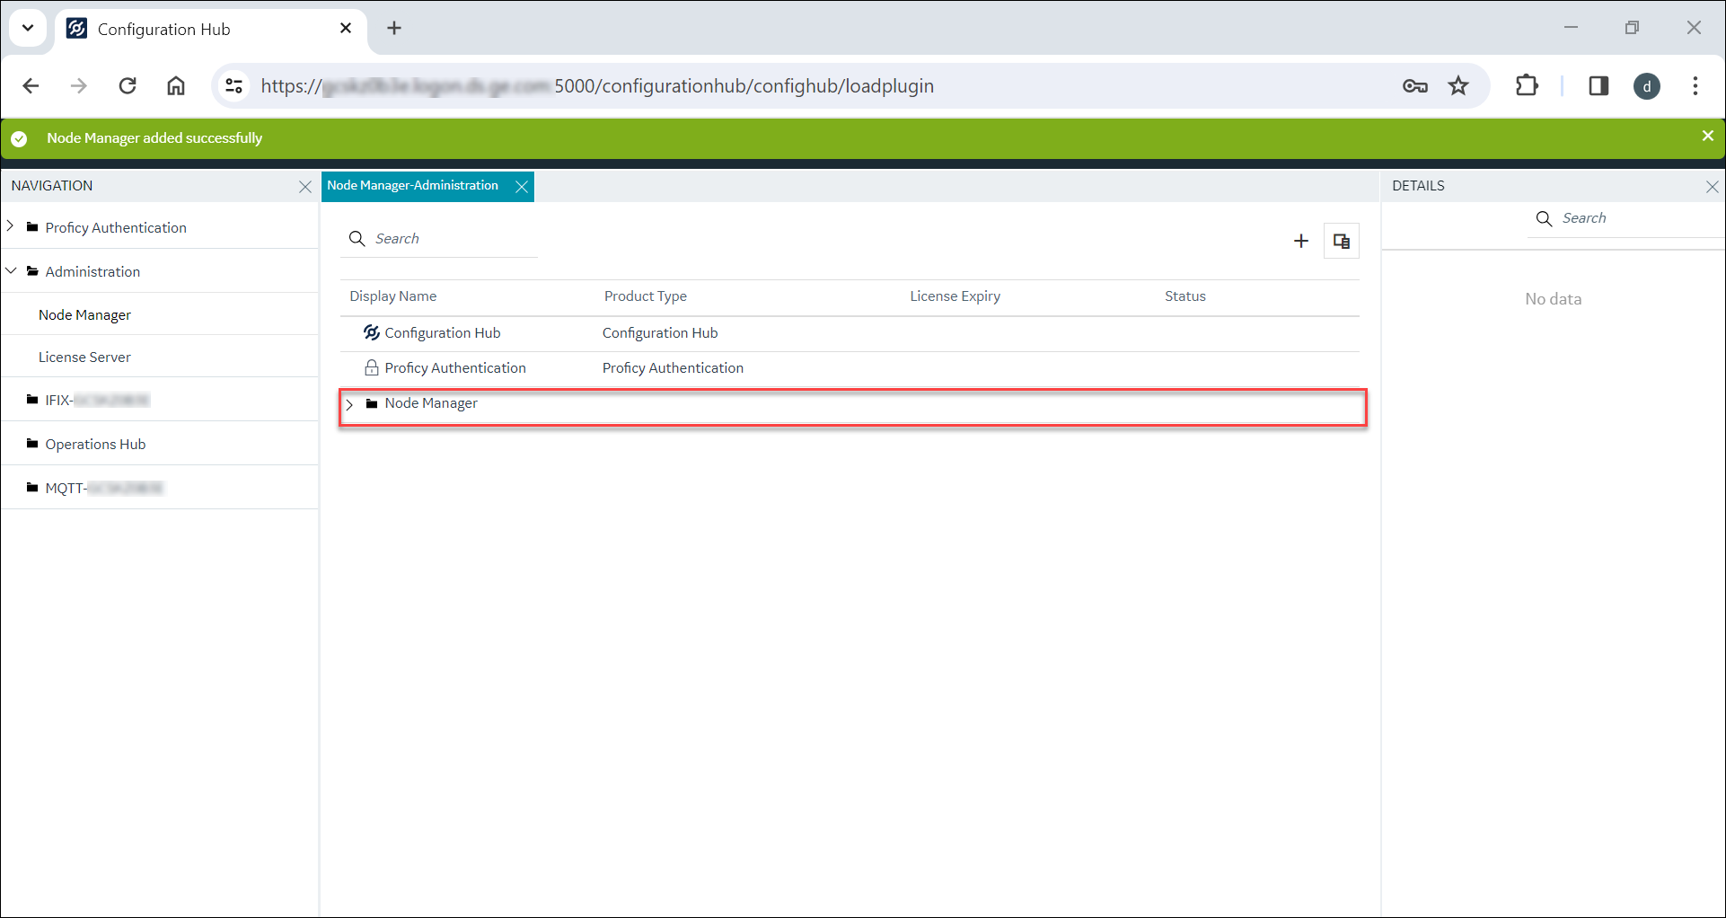
Task: Select Operations Hub in navigation
Action: [x=95, y=444]
